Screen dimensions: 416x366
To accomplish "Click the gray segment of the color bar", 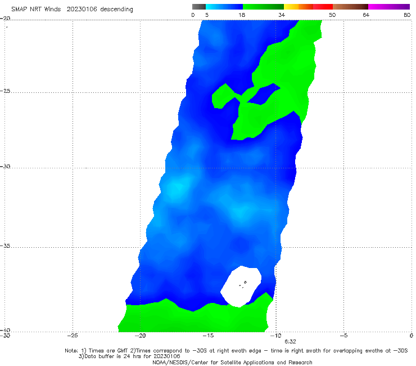I will [x=199, y=7].
